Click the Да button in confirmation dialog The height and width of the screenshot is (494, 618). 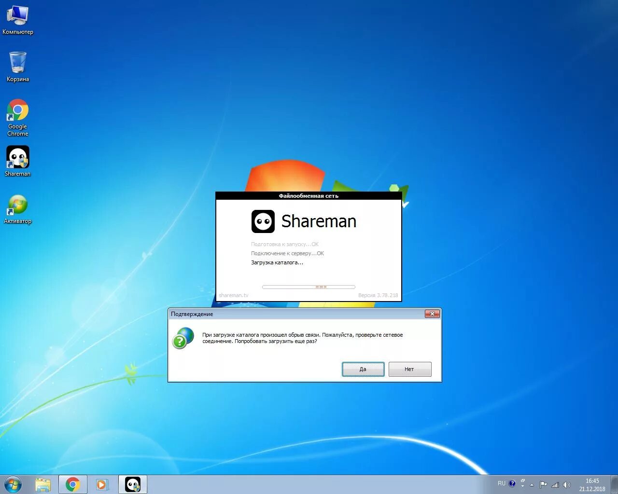tap(363, 369)
